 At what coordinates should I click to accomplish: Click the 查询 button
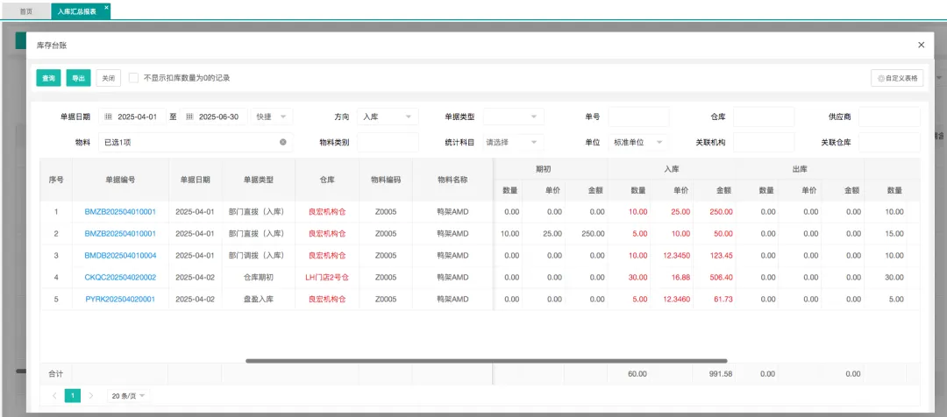[x=49, y=78]
